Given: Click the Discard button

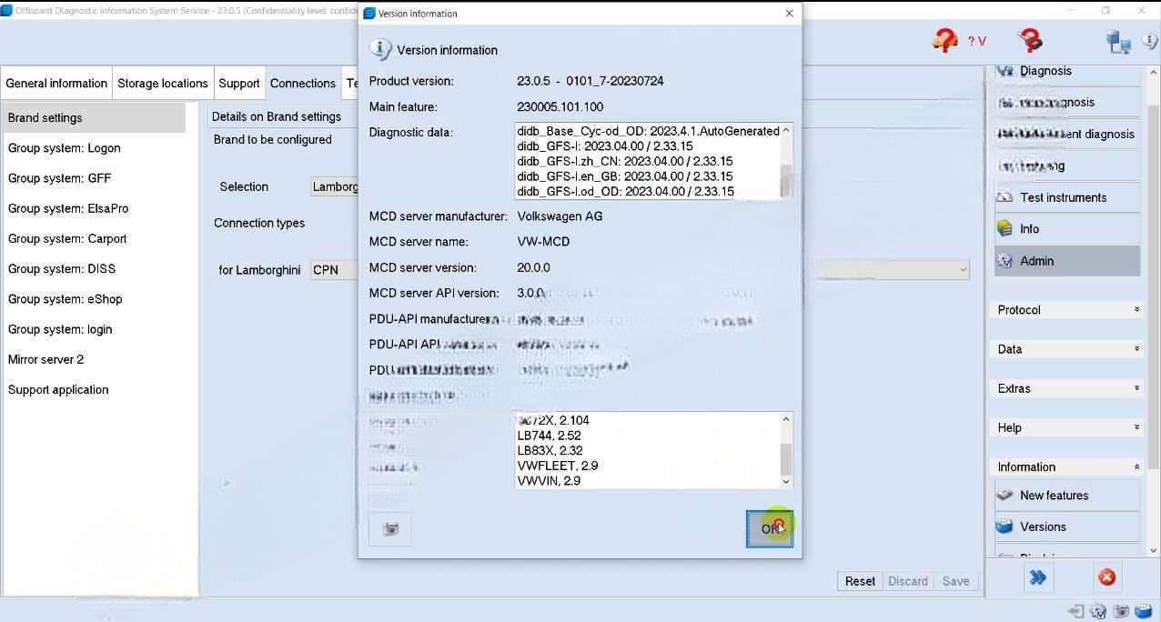Looking at the screenshot, I should (908, 581).
